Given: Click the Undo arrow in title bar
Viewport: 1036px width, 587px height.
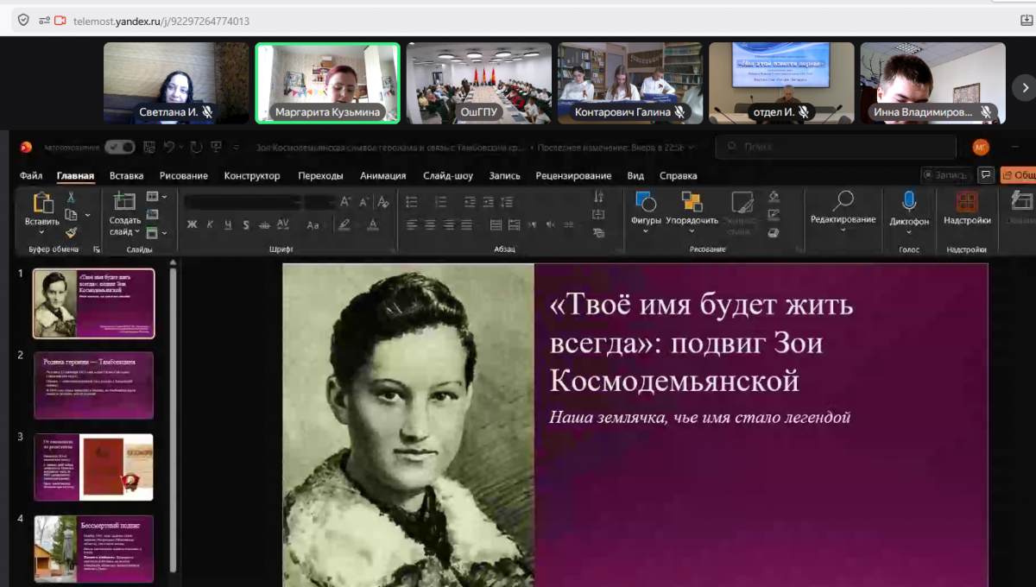Looking at the screenshot, I should (169, 147).
